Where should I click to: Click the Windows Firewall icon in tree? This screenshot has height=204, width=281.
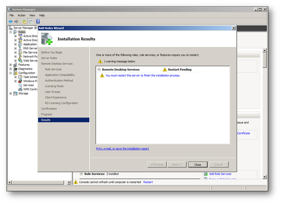coord(20,81)
